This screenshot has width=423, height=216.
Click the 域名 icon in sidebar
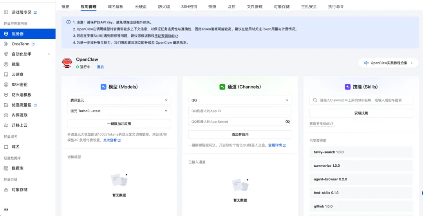pyautogui.click(x=6, y=147)
